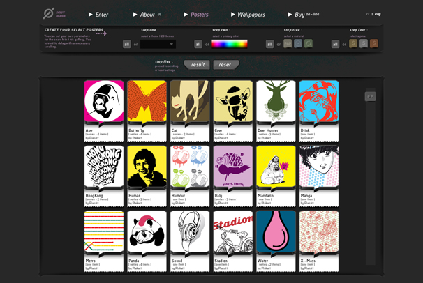Select the first material icon in step three
Screen dimensions: 423x283
tap(288, 44)
